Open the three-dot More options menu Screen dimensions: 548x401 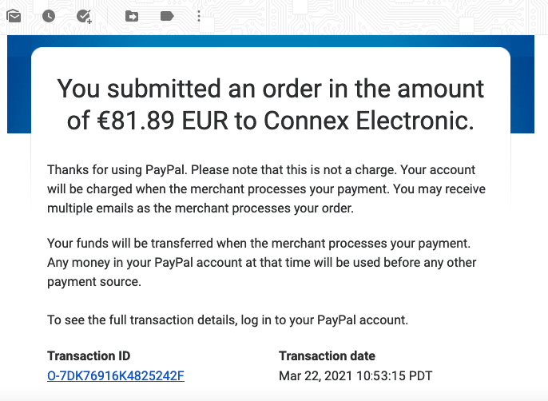click(x=199, y=16)
